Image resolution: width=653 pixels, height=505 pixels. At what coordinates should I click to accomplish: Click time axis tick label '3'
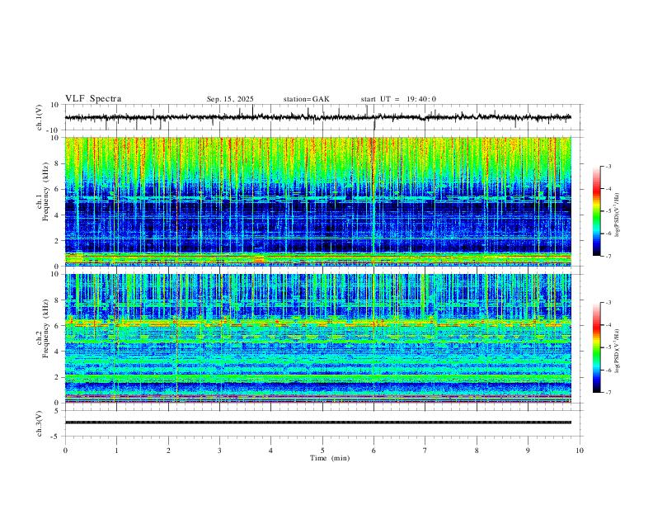[219, 451]
